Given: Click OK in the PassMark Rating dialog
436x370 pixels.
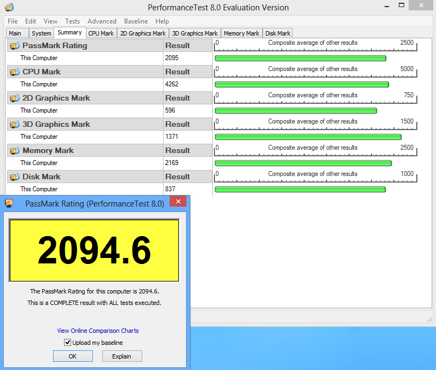Looking at the screenshot, I should point(73,356).
